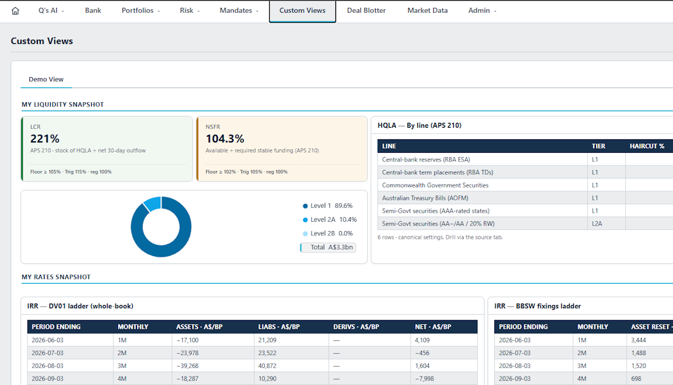Select the Level 2B legend dot
Viewport: 673px width, 385px height.
point(305,233)
